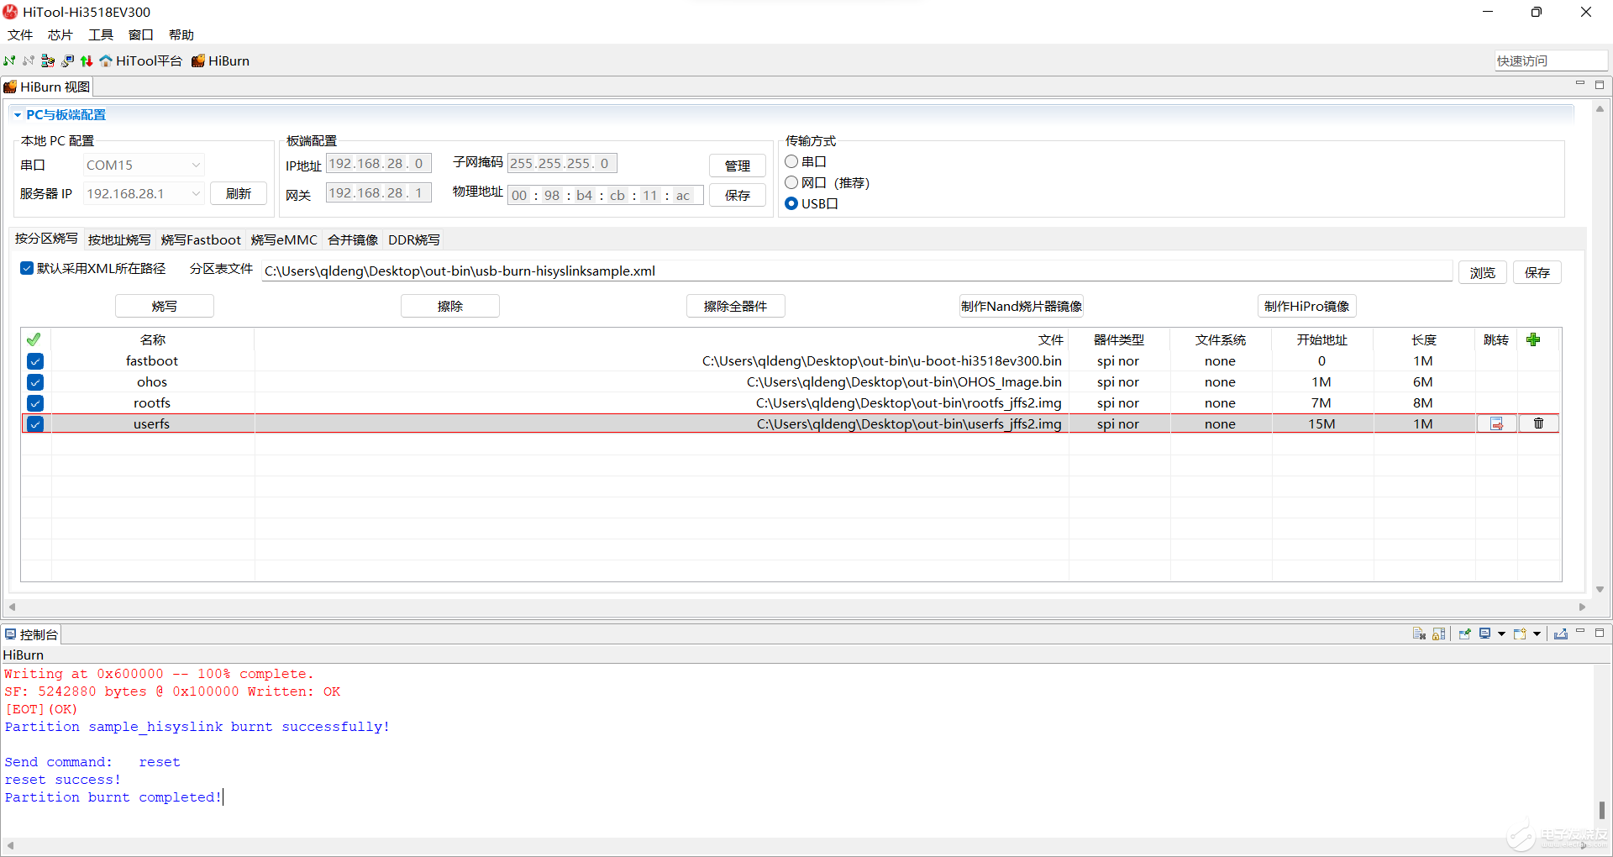
Task: Uncheck the userfs partition checkbox
Action: tap(35, 424)
